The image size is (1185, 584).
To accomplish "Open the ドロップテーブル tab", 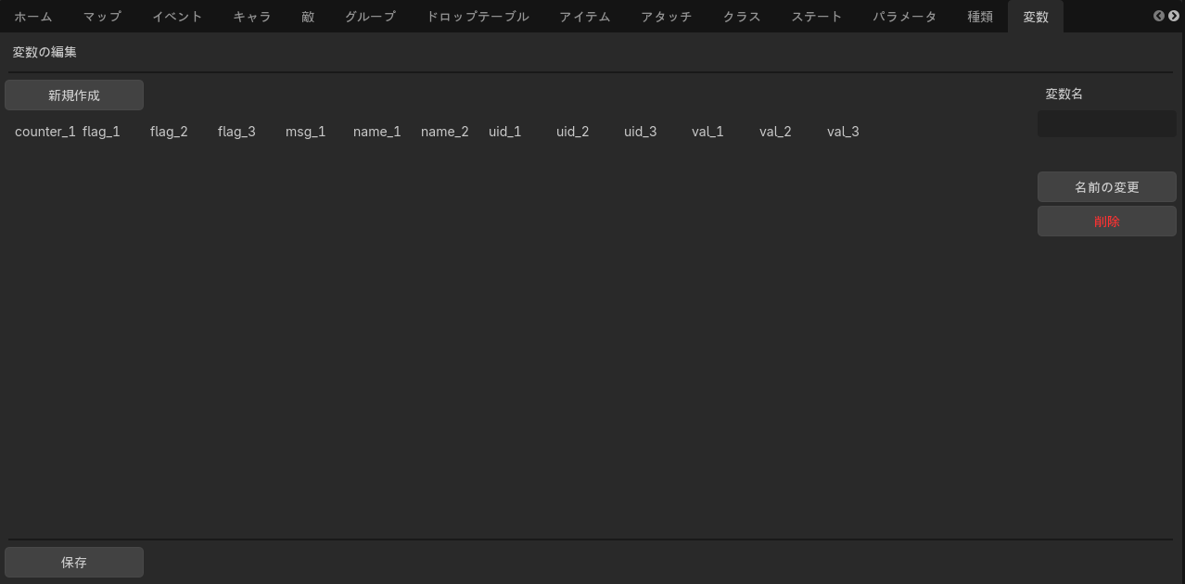I will [478, 17].
